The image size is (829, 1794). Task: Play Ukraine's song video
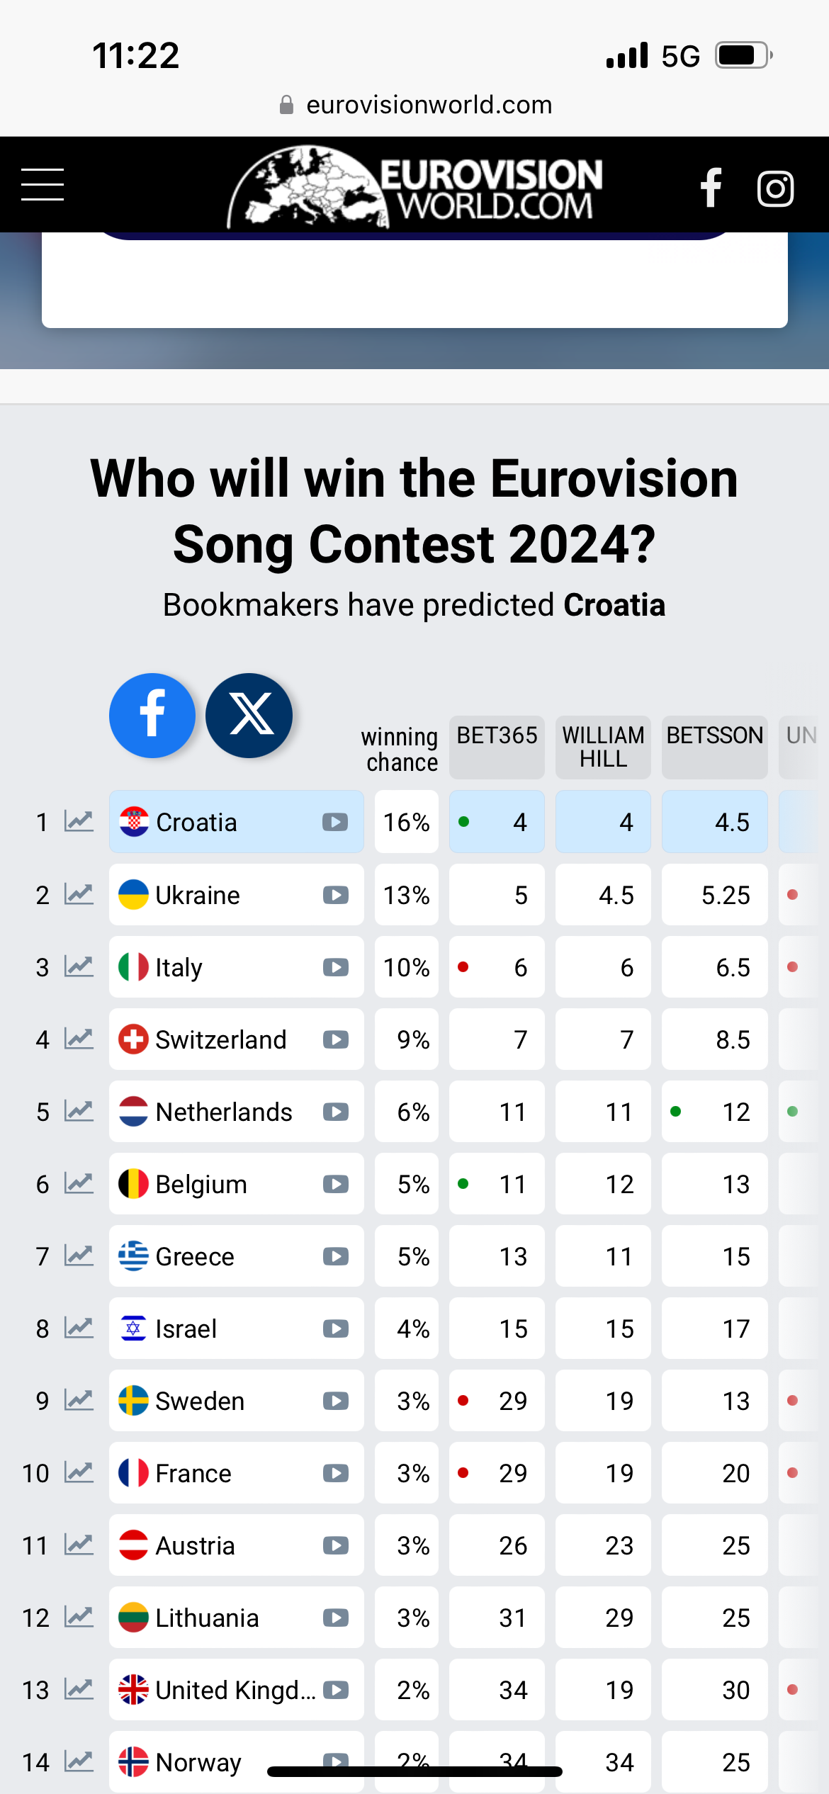coord(336,895)
